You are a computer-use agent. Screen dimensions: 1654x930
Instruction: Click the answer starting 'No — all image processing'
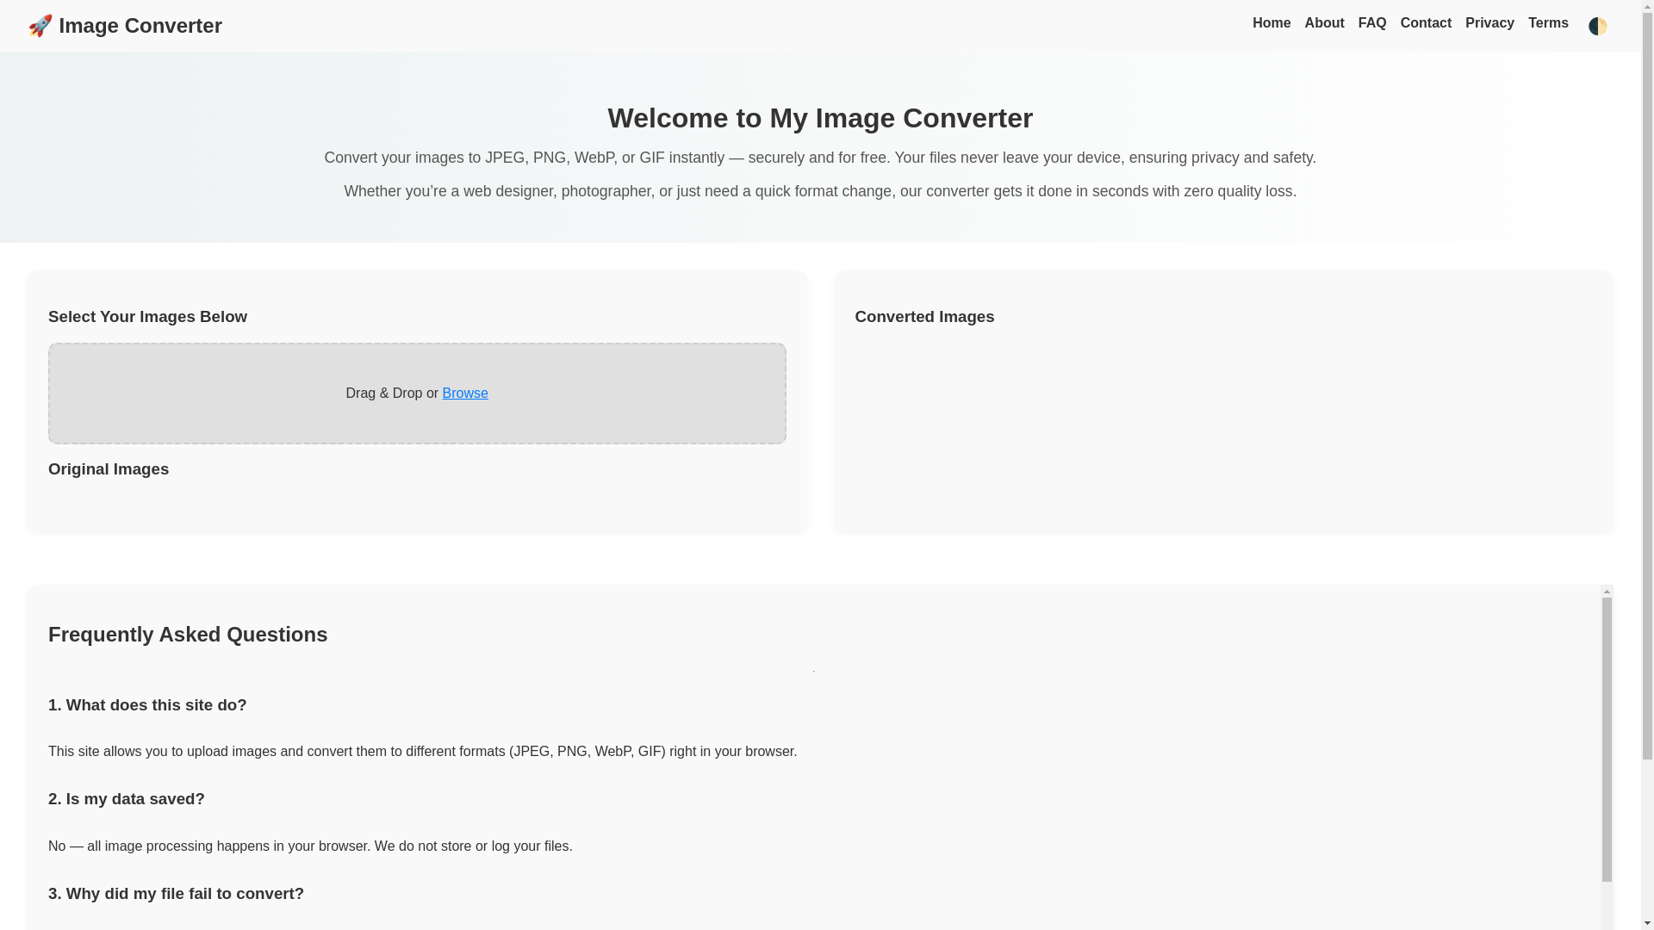(310, 846)
